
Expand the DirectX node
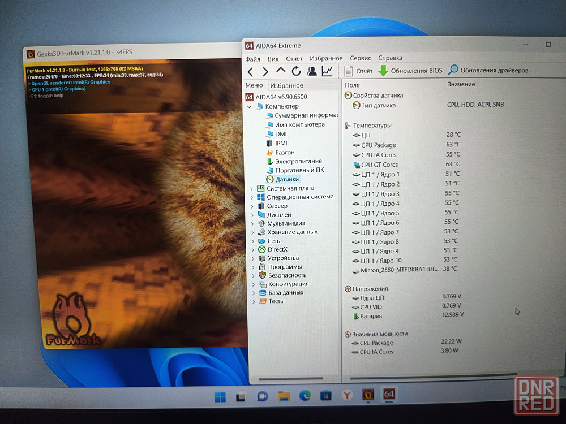coord(253,249)
